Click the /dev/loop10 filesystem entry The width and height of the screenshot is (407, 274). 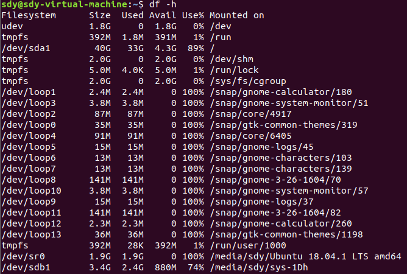27,191
